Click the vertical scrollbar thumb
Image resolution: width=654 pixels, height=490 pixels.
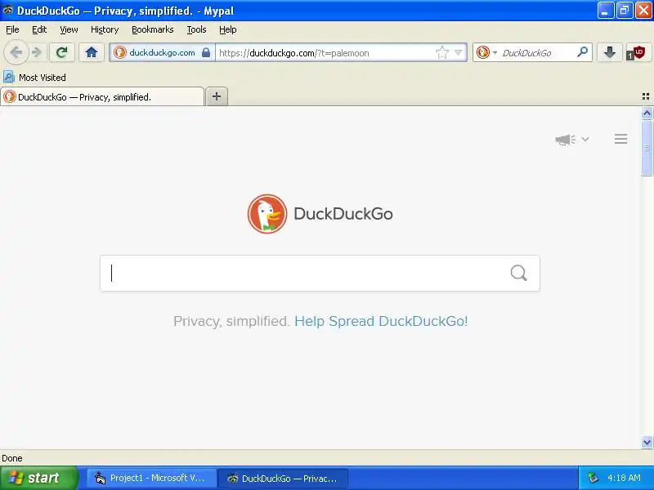pyautogui.click(x=647, y=148)
